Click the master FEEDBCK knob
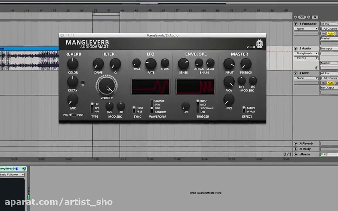 point(246,64)
